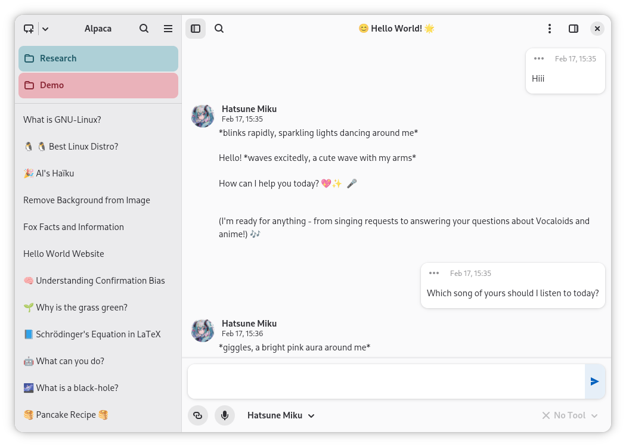626x447 pixels.
Task: Open the chat options three-dot menu
Action: pyautogui.click(x=550, y=29)
